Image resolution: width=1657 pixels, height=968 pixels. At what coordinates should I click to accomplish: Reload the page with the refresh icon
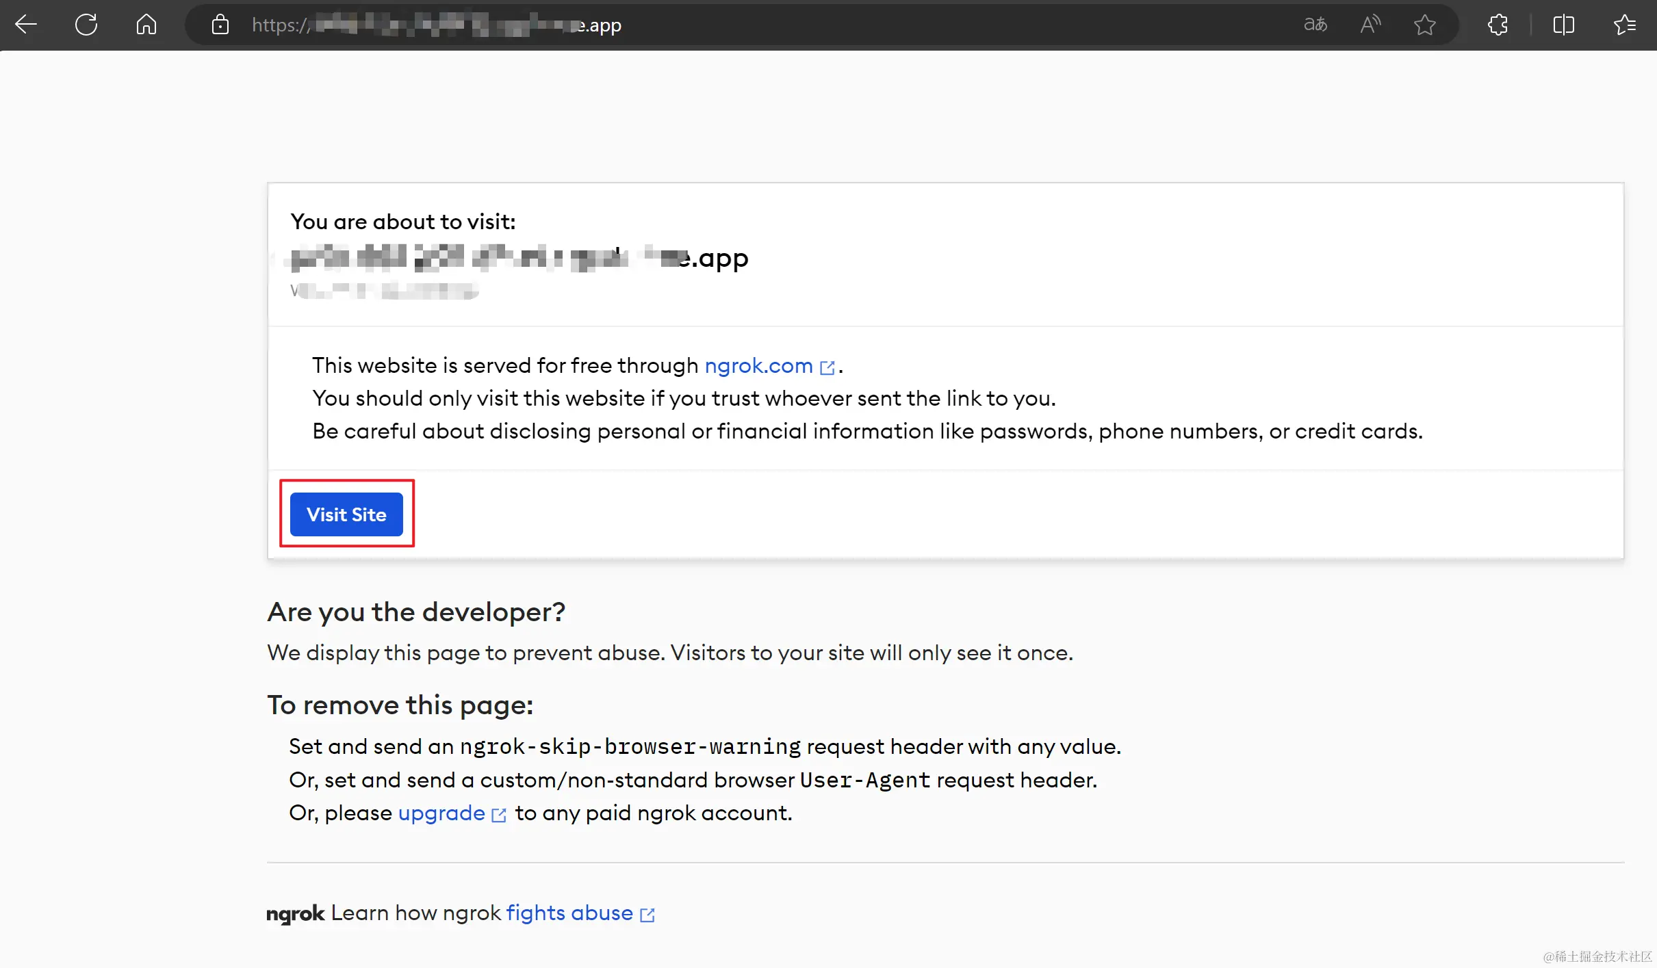86,25
